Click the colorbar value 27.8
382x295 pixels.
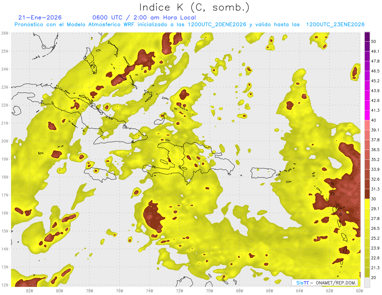click(375, 219)
